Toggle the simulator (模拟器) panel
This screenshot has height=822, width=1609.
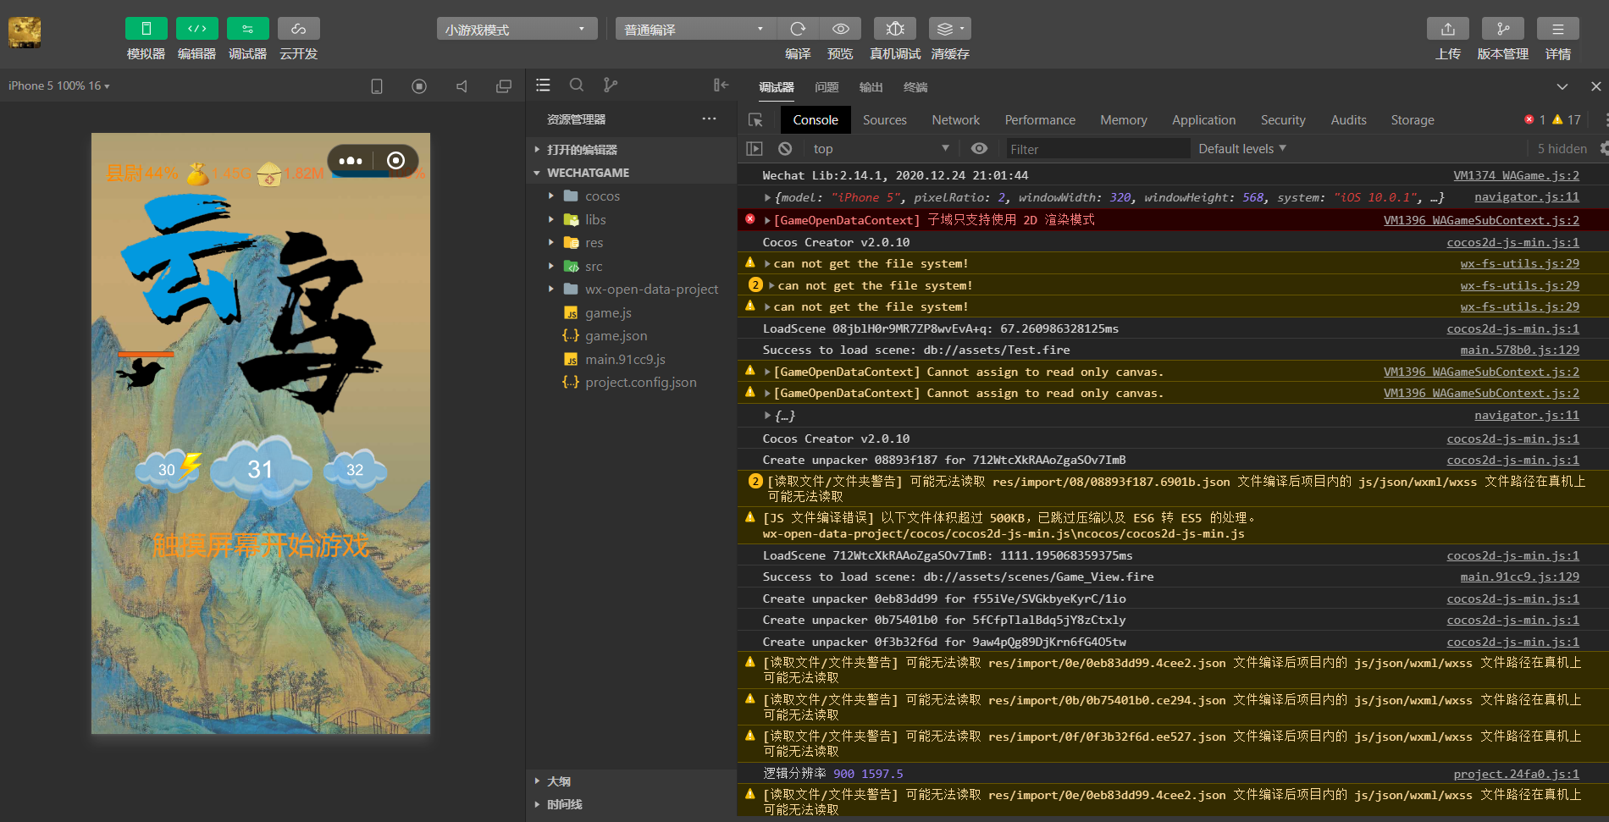pos(146,29)
